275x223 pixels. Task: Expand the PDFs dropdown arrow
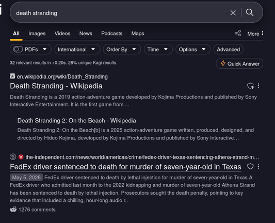point(45,50)
